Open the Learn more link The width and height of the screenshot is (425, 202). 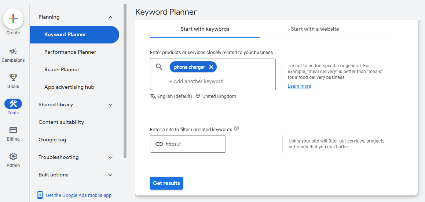299,86
